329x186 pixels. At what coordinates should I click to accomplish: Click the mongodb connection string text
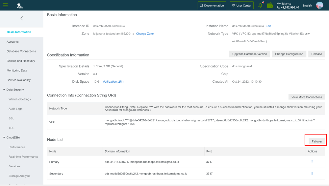coord(210,122)
